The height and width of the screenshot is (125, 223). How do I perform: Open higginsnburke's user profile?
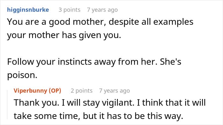pyautogui.click(x=28, y=10)
